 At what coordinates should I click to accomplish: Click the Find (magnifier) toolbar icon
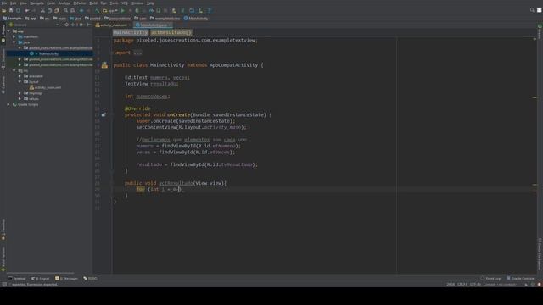[65, 11]
